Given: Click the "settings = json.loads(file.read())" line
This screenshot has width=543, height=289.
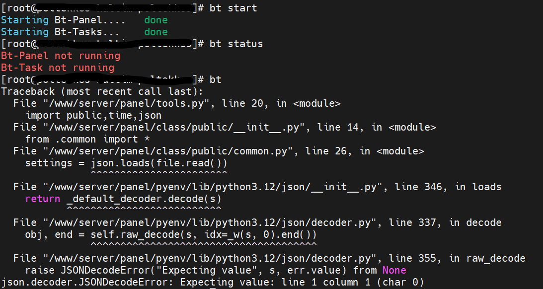Looking at the screenshot, I should (x=126, y=163).
